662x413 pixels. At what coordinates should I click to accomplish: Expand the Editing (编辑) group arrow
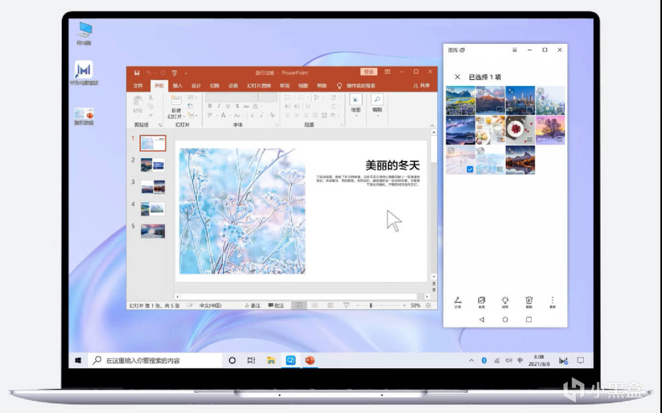point(377,116)
